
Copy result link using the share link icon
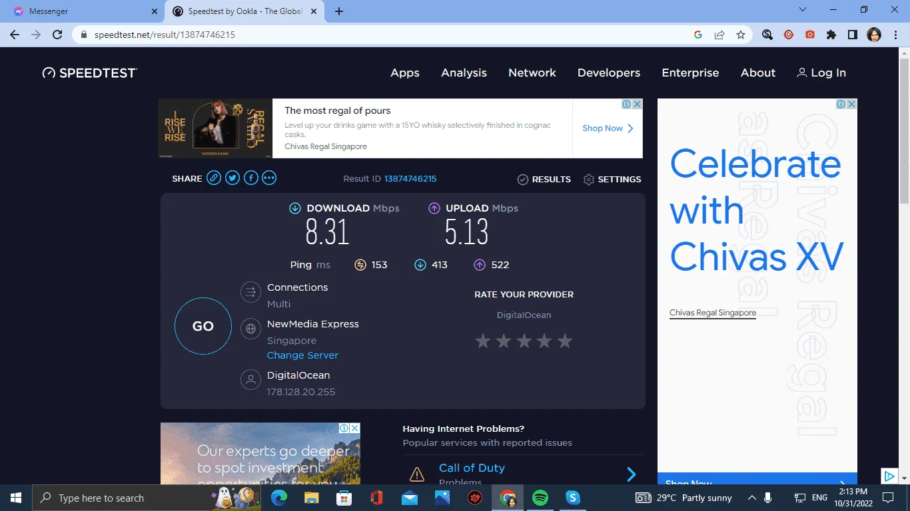(x=213, y=178)
